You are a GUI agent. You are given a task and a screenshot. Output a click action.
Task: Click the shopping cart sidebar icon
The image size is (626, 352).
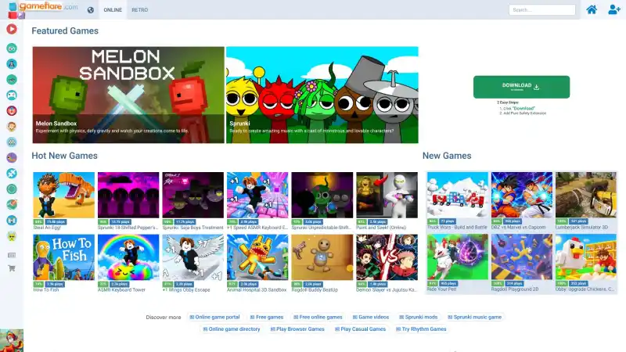coord(12,268)
